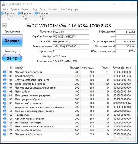Click status orb for attribute 0B
This screenshot has height=144, width=138.
click(x=5, y=99)
